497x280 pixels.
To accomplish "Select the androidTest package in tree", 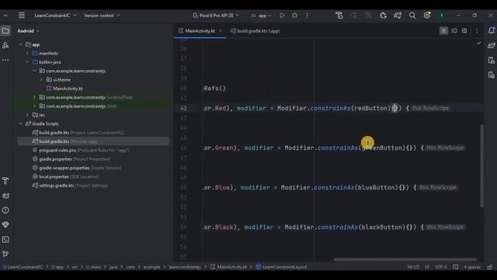I will 86,97.
